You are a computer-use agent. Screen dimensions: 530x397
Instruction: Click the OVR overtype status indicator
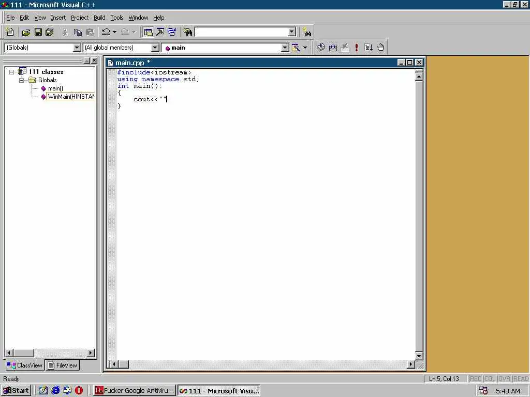504,379
